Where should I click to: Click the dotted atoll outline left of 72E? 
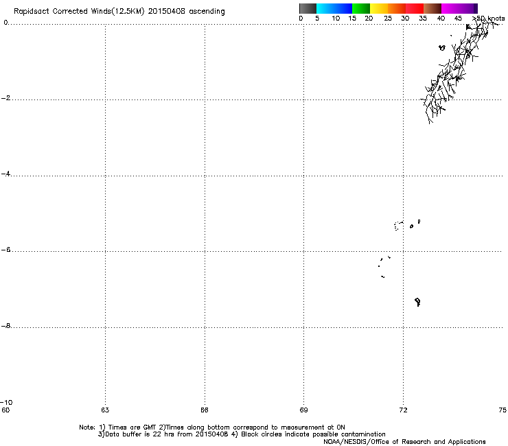tap(398, 226)
